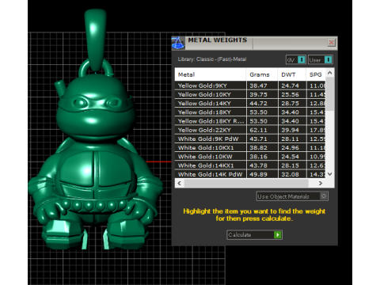Click the table's down scroll arrow
This screenshot has width=380, height=285.
(330, 174)
